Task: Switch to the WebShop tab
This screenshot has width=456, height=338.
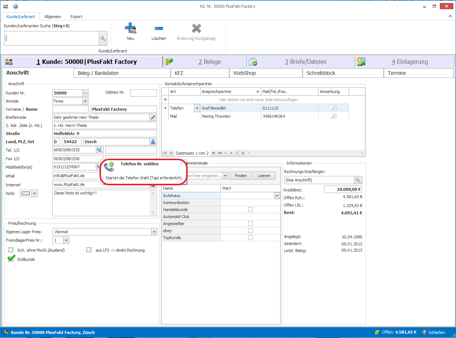Action: click(x=266, y=73)
